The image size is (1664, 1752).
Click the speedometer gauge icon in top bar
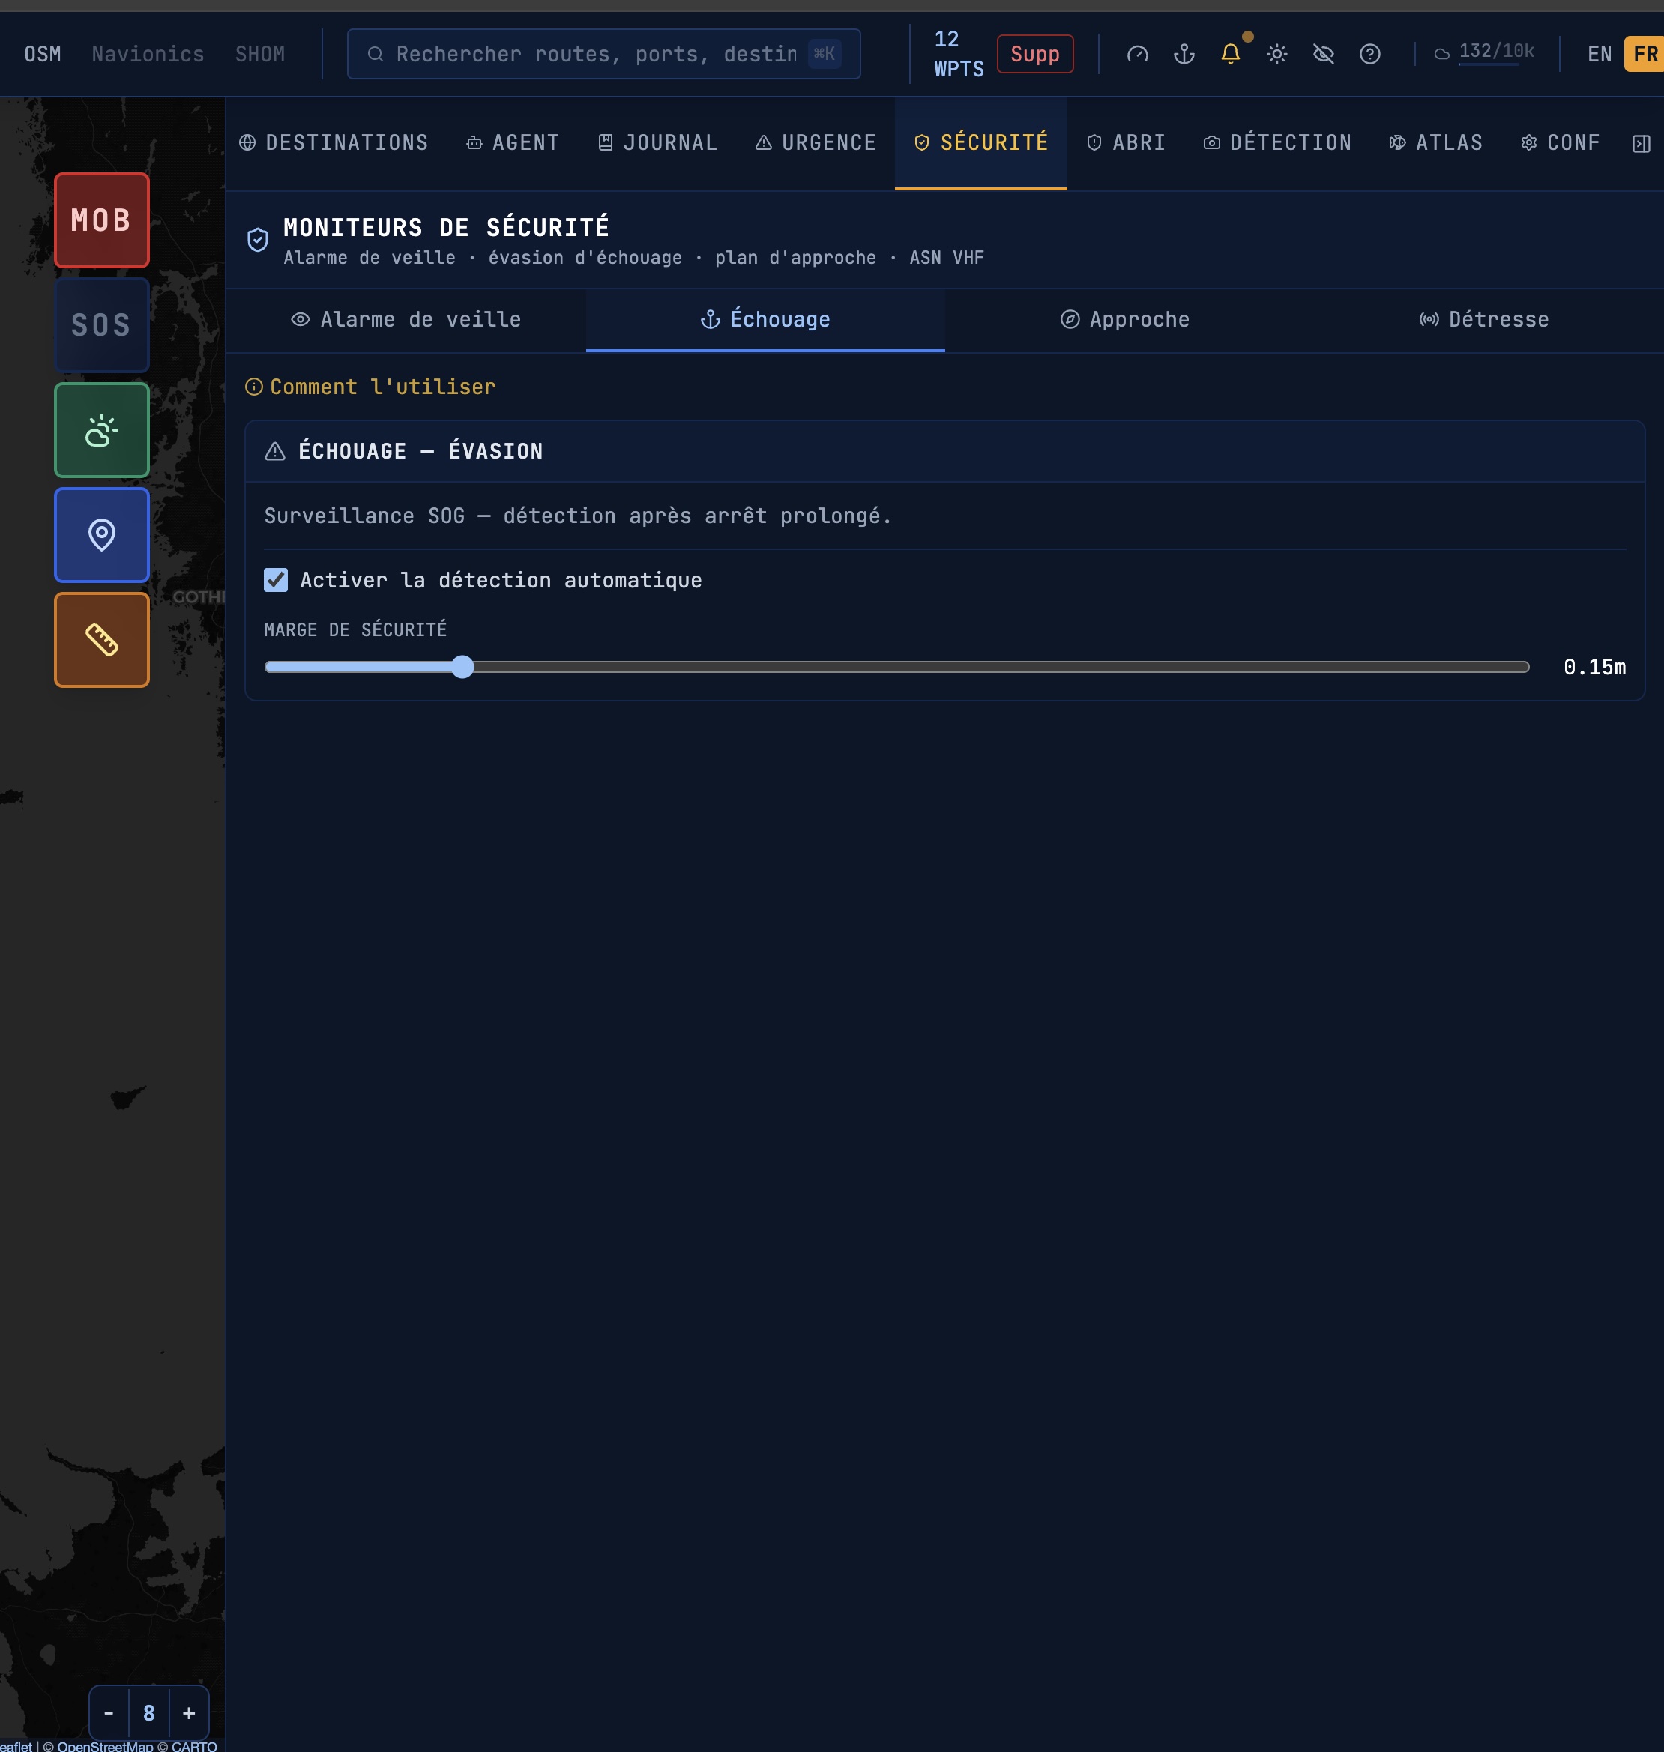click(x=1137, y=54)
